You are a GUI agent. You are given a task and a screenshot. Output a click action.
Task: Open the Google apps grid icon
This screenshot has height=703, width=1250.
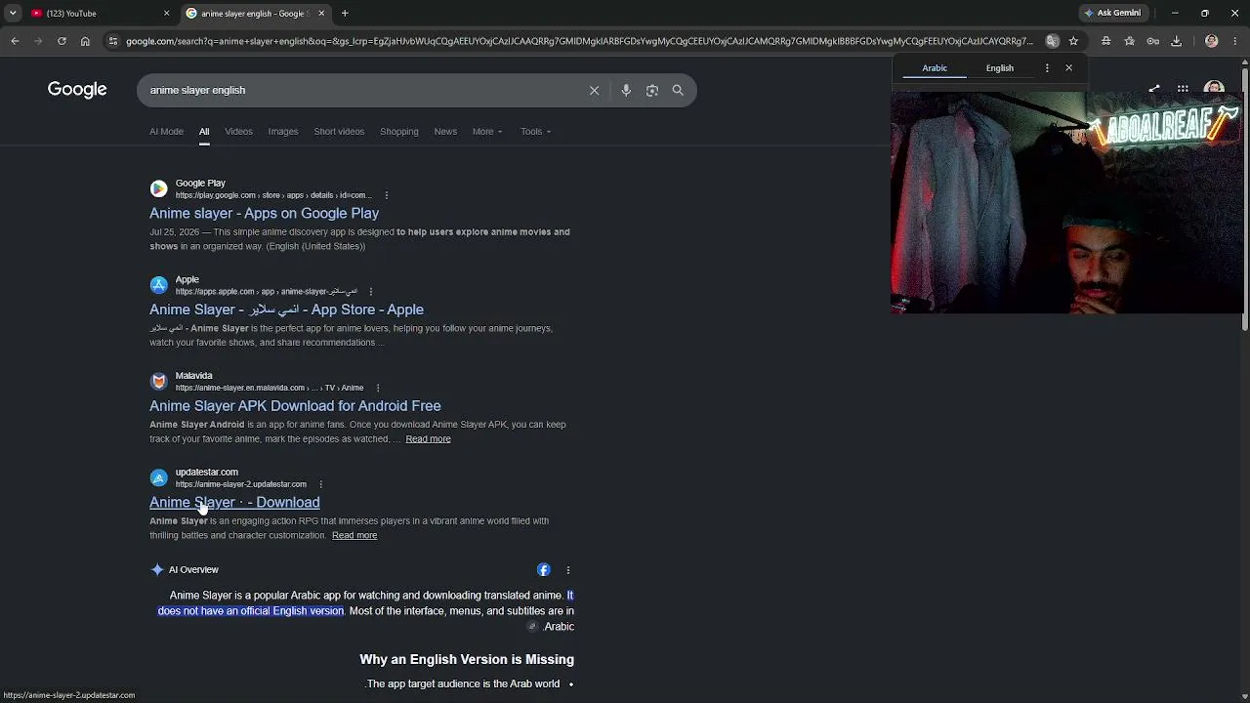pyautogui.click(x=1183, y=89)
